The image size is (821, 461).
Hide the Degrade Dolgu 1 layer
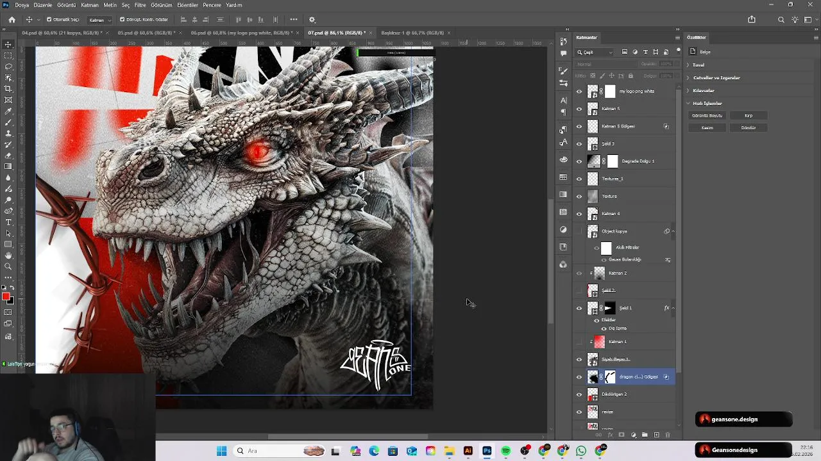pos(579,161)
